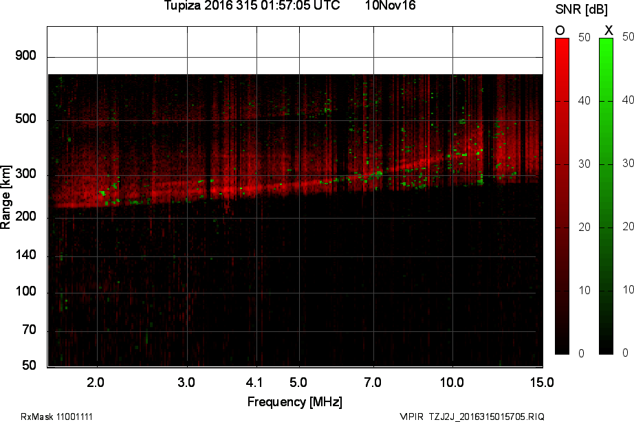Click the '10' tick on the O color bar
The image size is (634, 422).
pyautogui.click(x=584, y=291)
